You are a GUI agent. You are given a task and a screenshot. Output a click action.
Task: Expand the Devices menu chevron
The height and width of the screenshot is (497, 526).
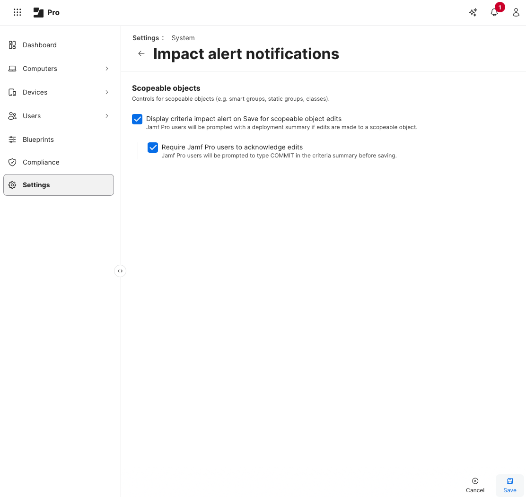(107, 92)
